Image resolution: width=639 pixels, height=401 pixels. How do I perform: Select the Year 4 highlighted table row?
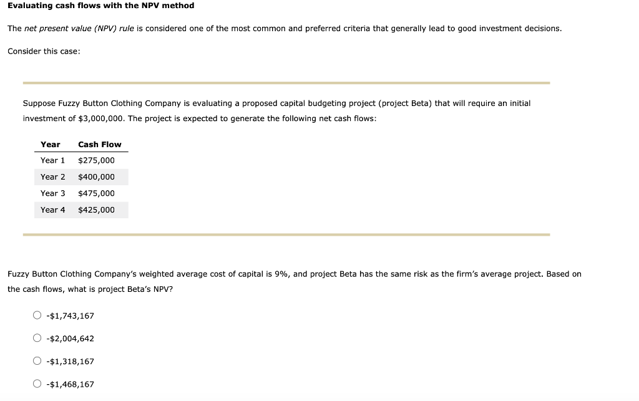(x=81, y=210)
